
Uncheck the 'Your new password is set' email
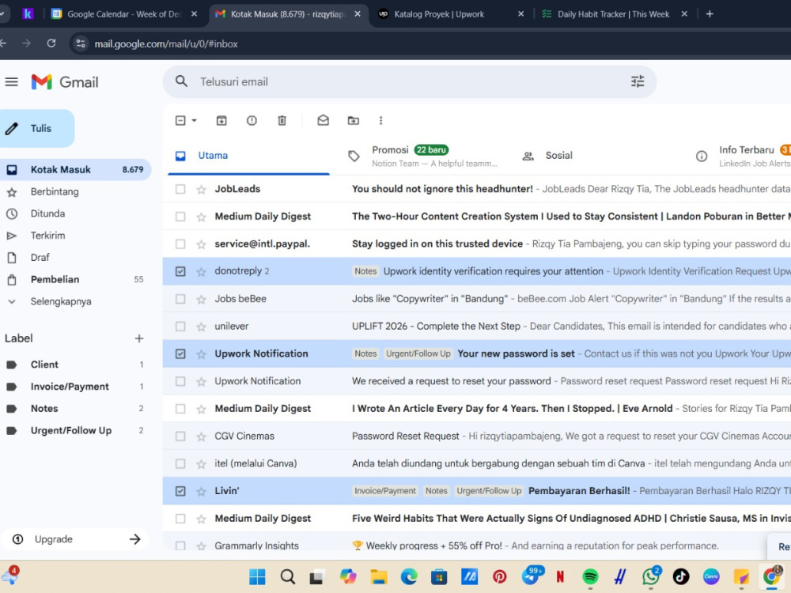pyautogui.click(x=180, y=354)
